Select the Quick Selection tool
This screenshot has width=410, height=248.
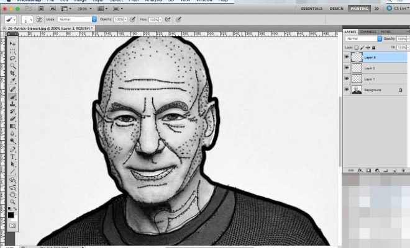pos(12,66)
